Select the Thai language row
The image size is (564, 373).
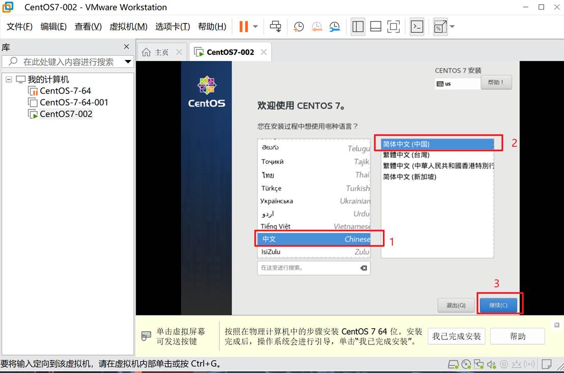(x=314, y=175)
